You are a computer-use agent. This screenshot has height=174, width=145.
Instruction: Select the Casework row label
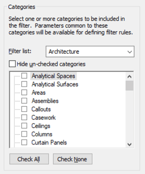(43, 118)
